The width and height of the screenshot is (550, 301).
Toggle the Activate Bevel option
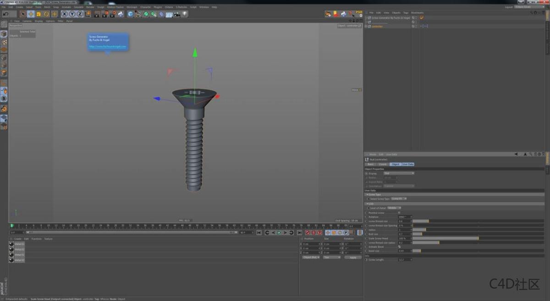(x=399, y=247)
